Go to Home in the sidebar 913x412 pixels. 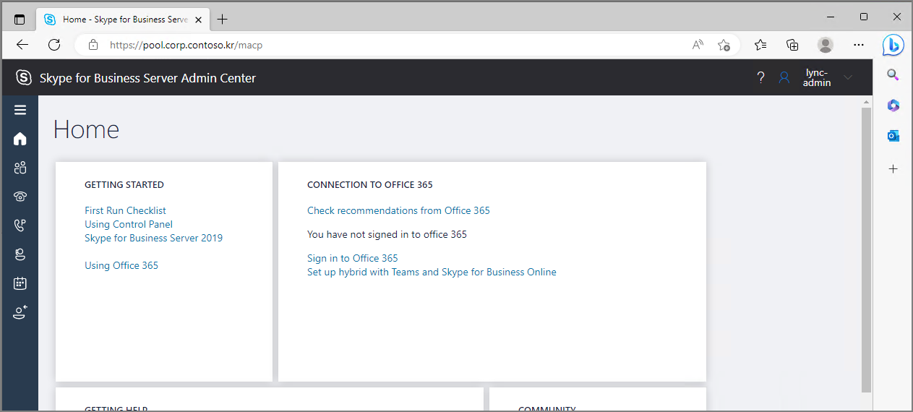pos(20,139)
